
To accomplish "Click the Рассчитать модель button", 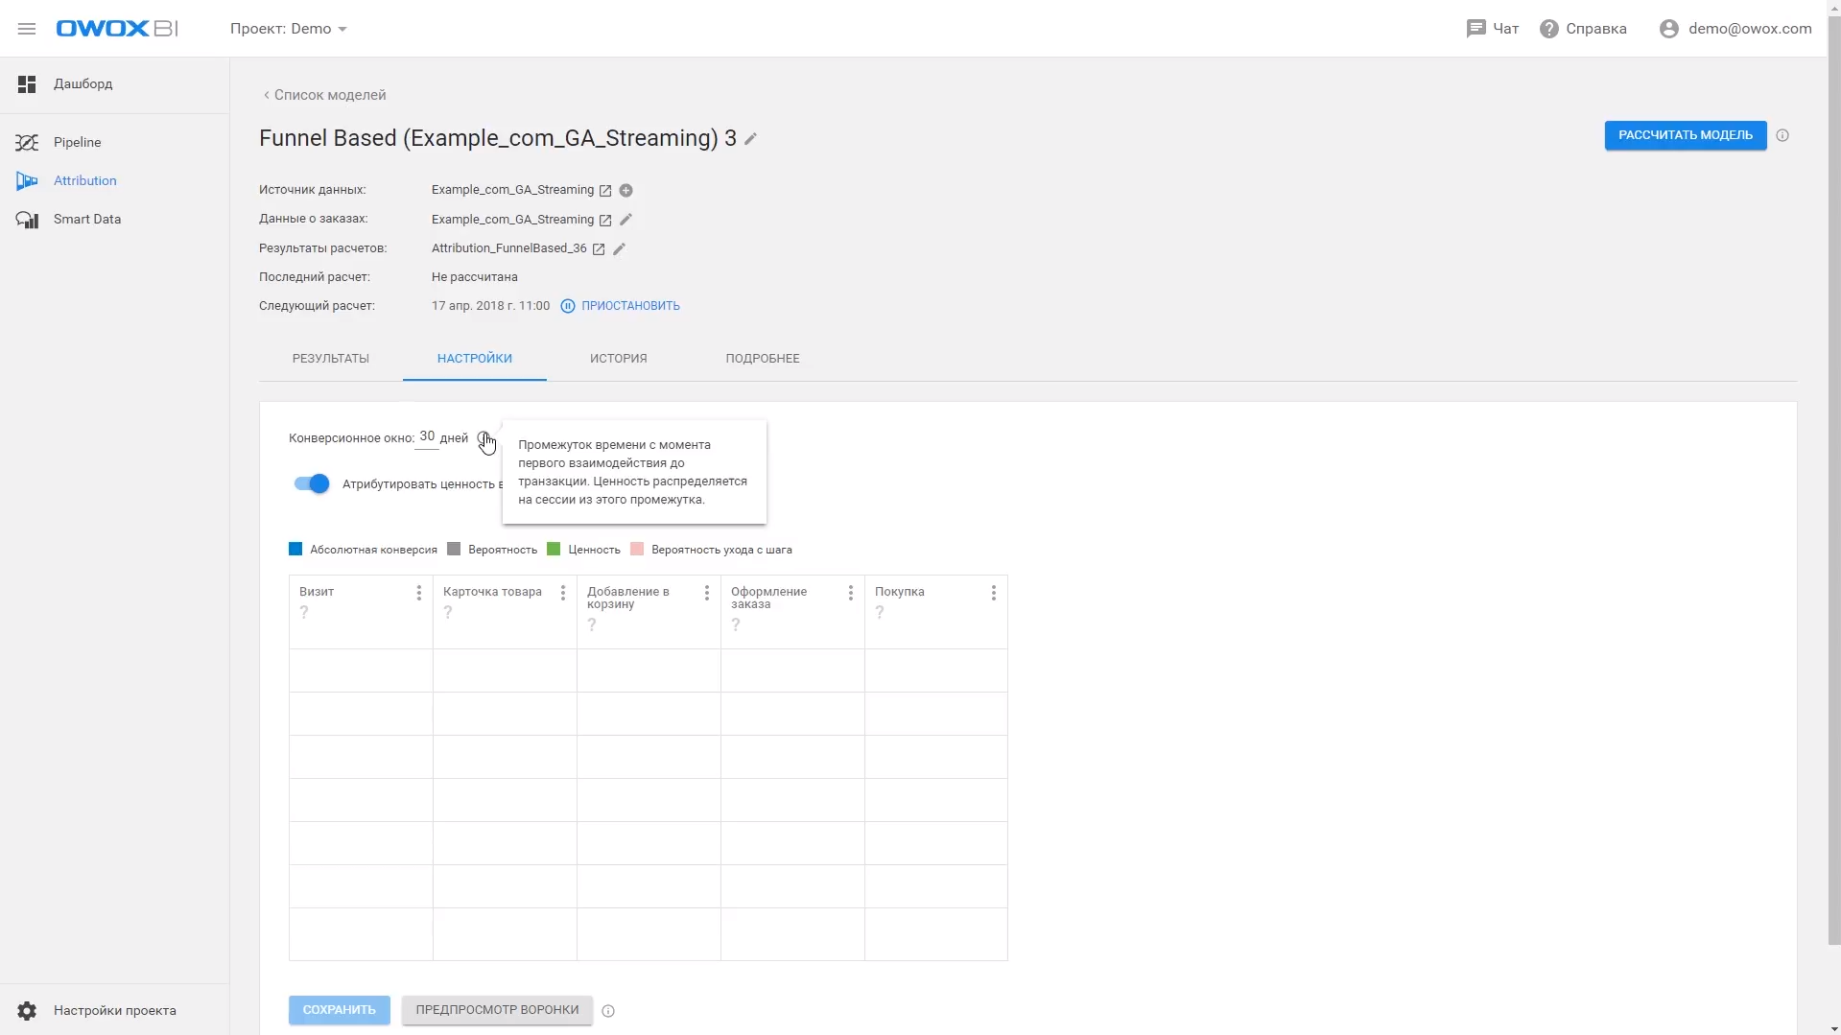I will pos(1685,135).
